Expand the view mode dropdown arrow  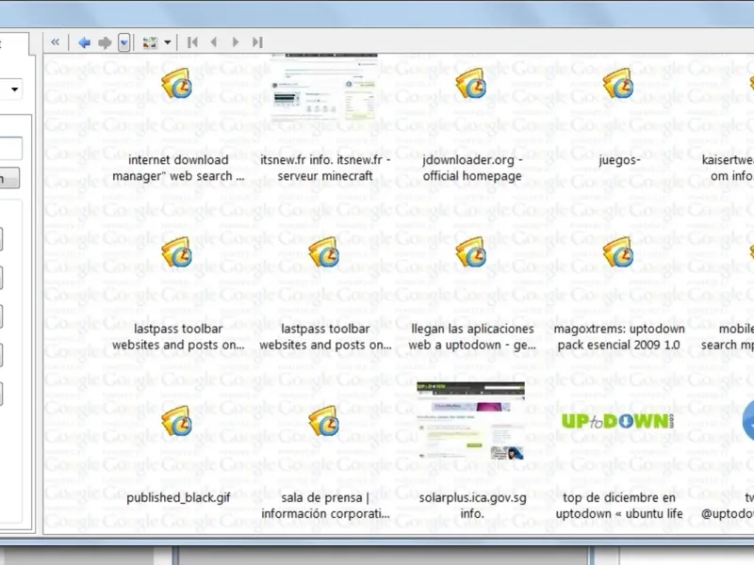coord(168,42)
